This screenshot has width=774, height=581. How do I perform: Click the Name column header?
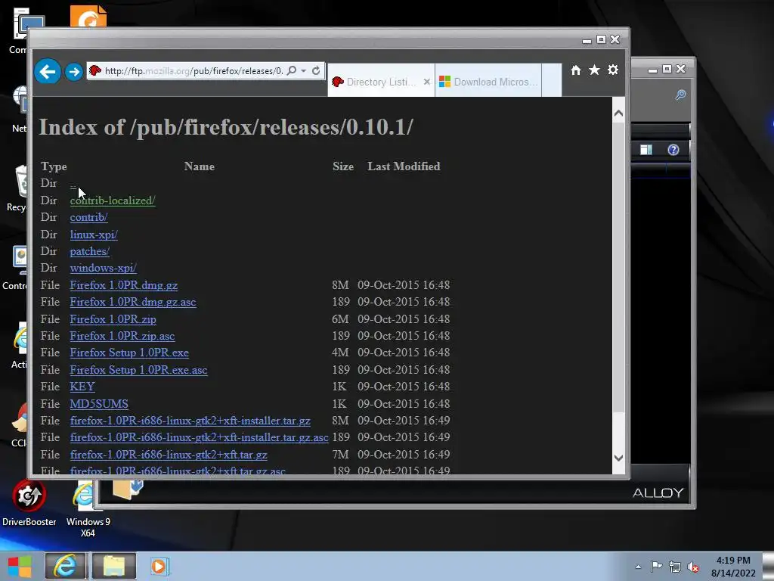[200, 166]
